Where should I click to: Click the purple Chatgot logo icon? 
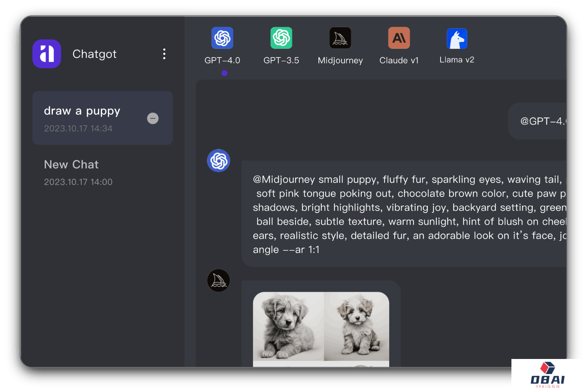[47, 54]
